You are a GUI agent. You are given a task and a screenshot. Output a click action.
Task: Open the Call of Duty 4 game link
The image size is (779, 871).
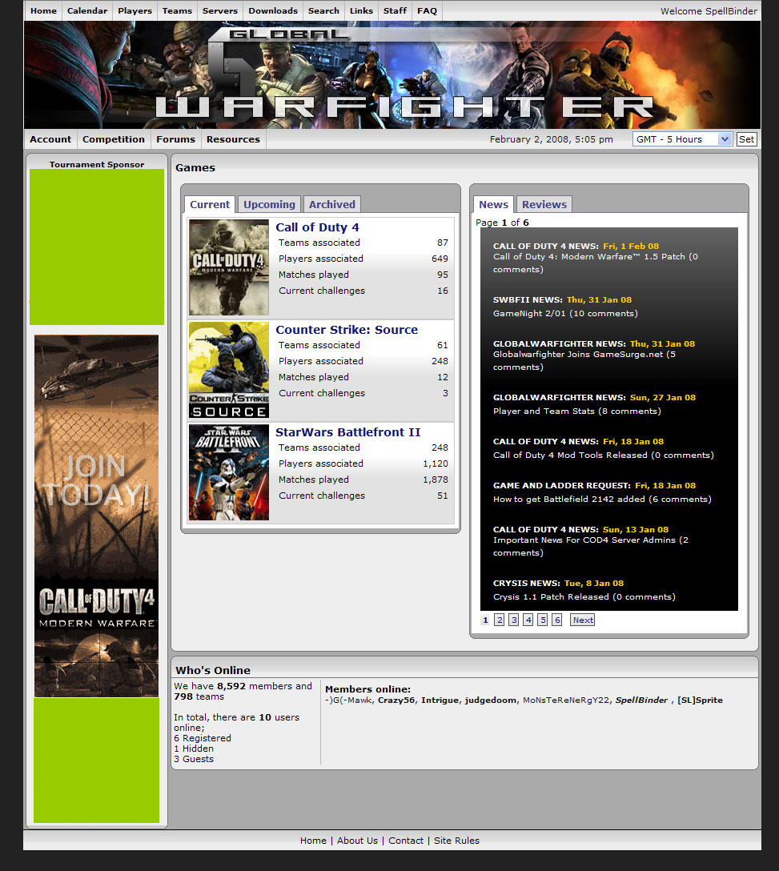point(317,227)
